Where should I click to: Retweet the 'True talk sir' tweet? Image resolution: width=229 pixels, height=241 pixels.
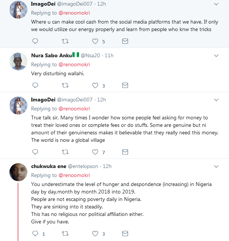[x=65, y=152]
